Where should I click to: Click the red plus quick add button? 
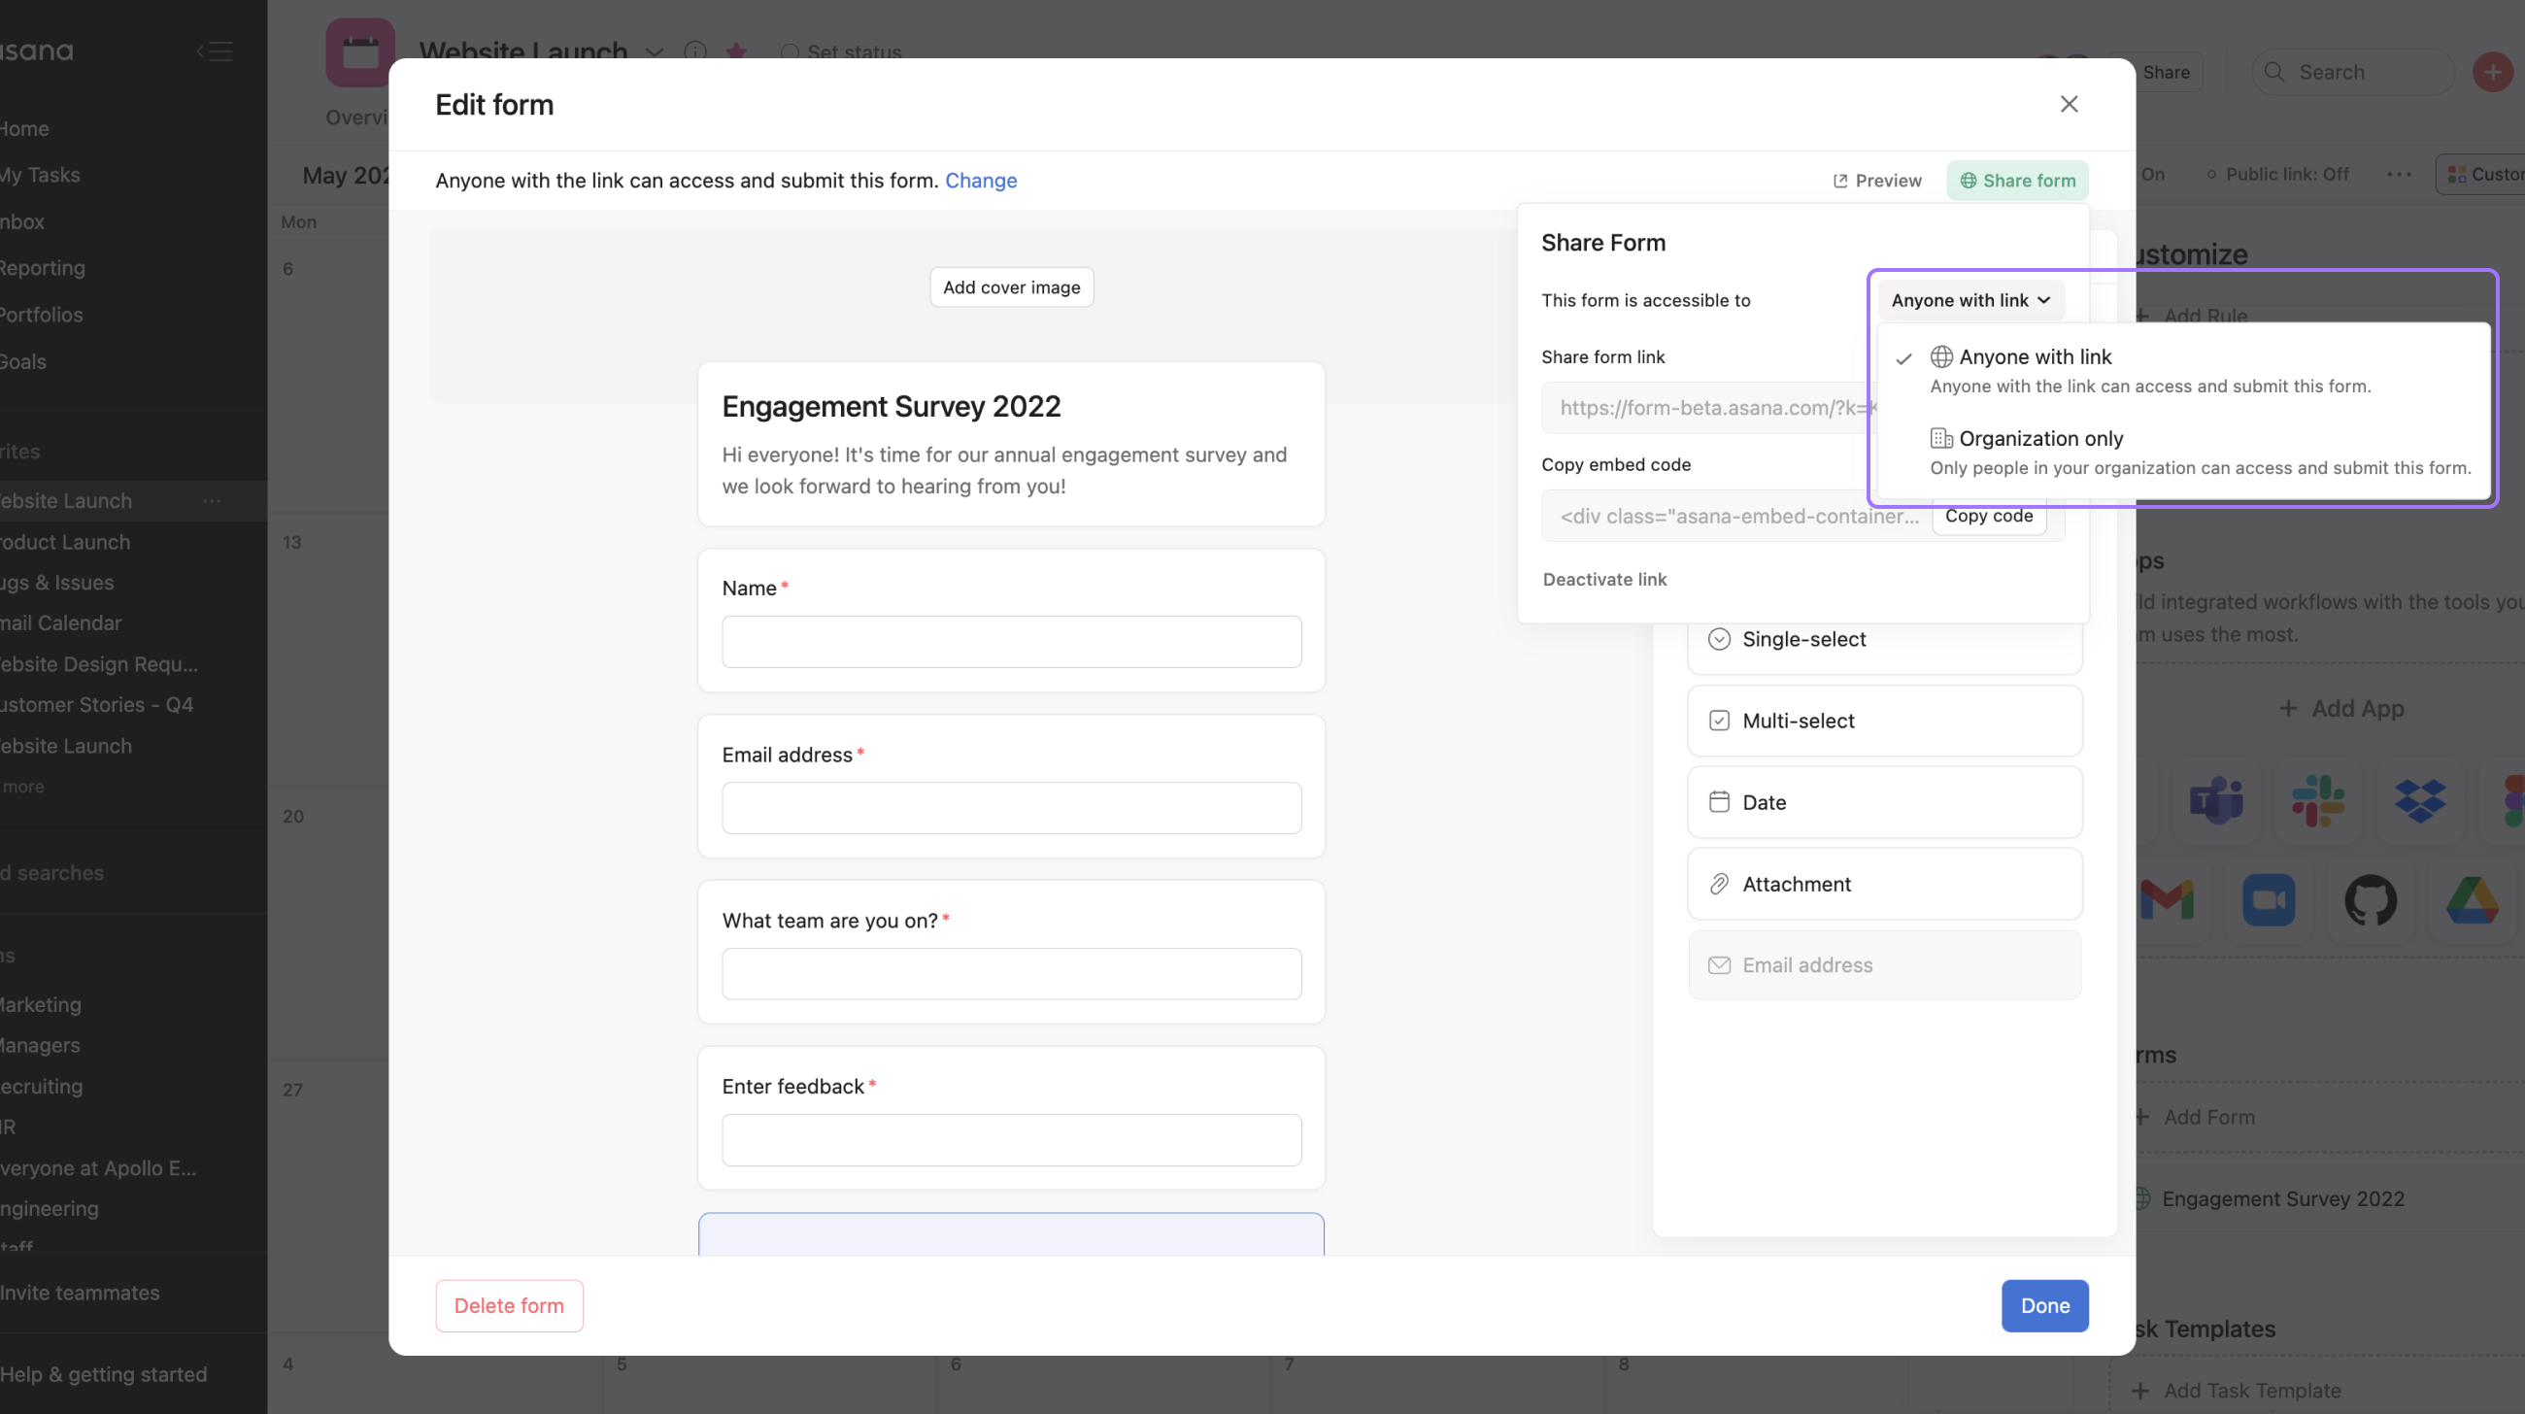[x=2492, y=72]
